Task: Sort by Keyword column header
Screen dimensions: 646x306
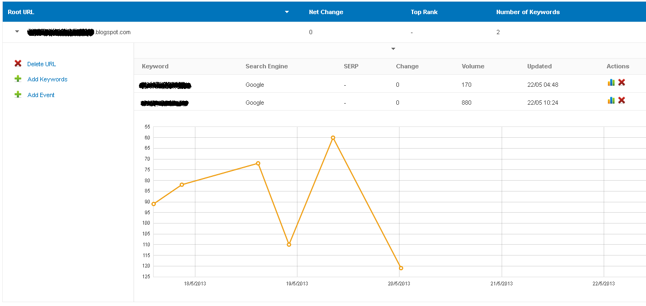Action: pos(155,66)
